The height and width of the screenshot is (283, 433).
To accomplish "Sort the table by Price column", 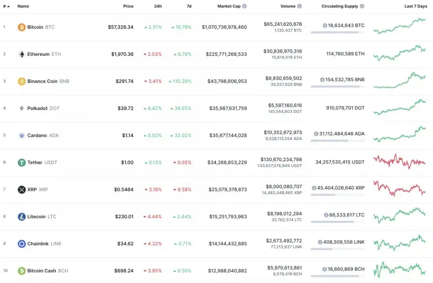I will coord(128,6).
